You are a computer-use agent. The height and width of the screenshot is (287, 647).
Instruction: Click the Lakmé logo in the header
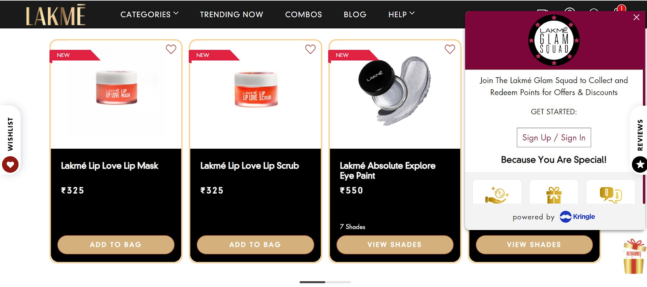tap(56, 15)
